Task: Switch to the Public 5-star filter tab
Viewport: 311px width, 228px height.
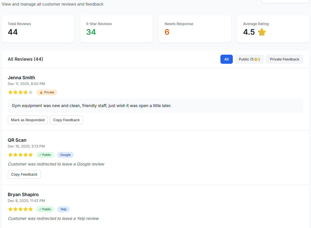Action: 249,59
